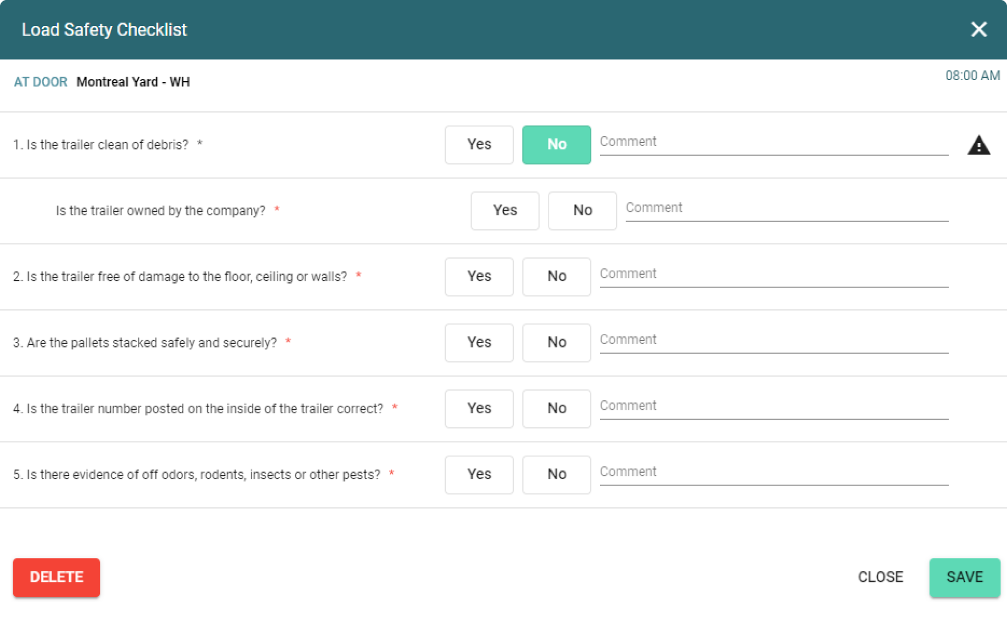Select No for evidence of pests

(x=556, y=474)
